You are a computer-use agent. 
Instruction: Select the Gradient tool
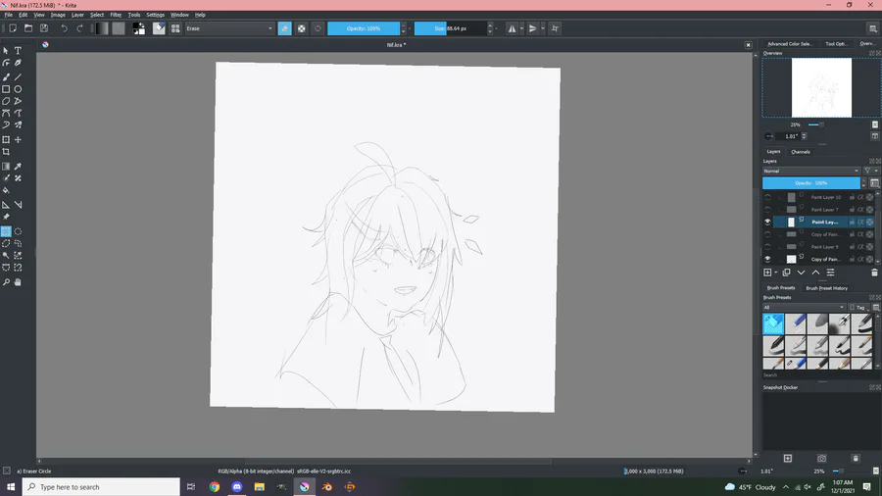coord(6,167)
